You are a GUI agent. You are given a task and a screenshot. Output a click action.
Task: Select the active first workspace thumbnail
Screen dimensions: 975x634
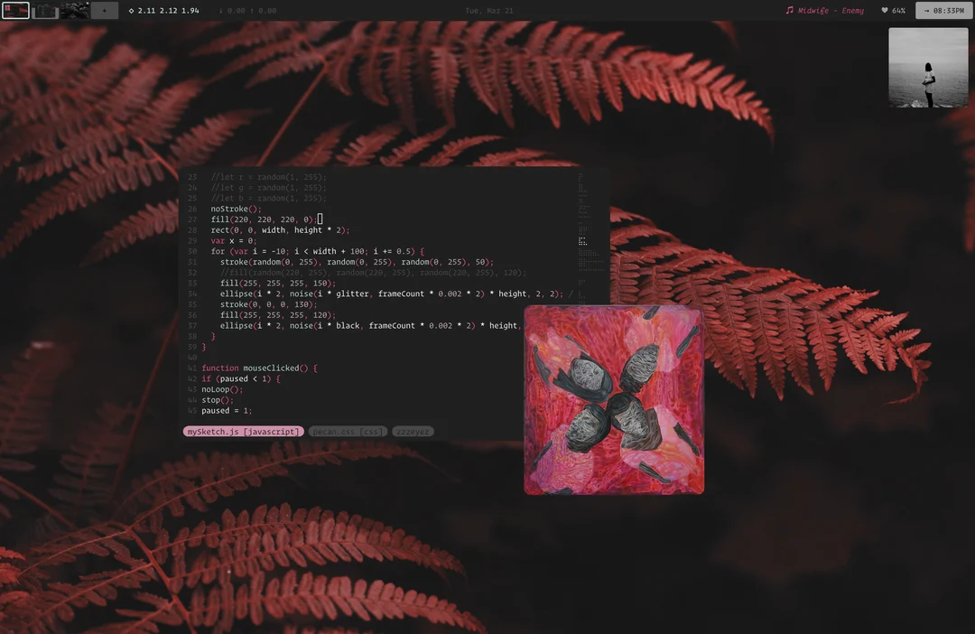[x=15, y=10]
